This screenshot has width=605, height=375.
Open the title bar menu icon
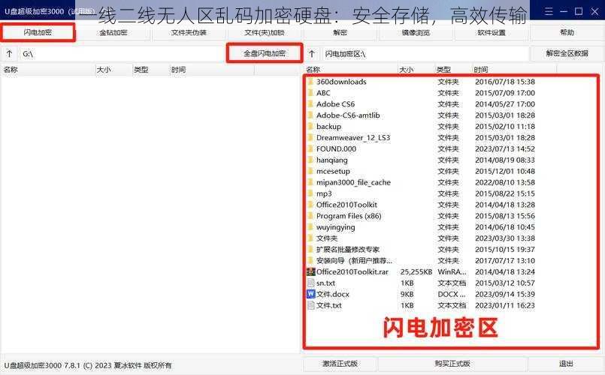[549, 11]
